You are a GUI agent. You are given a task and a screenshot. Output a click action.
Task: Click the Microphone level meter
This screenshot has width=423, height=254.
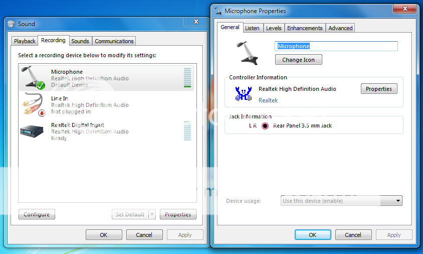(x=187, y=77)
